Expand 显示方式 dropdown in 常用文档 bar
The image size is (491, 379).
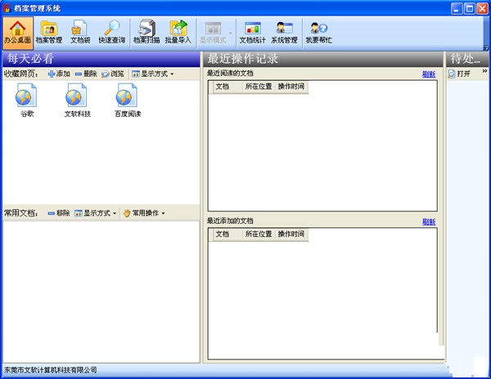coord(95,213)
